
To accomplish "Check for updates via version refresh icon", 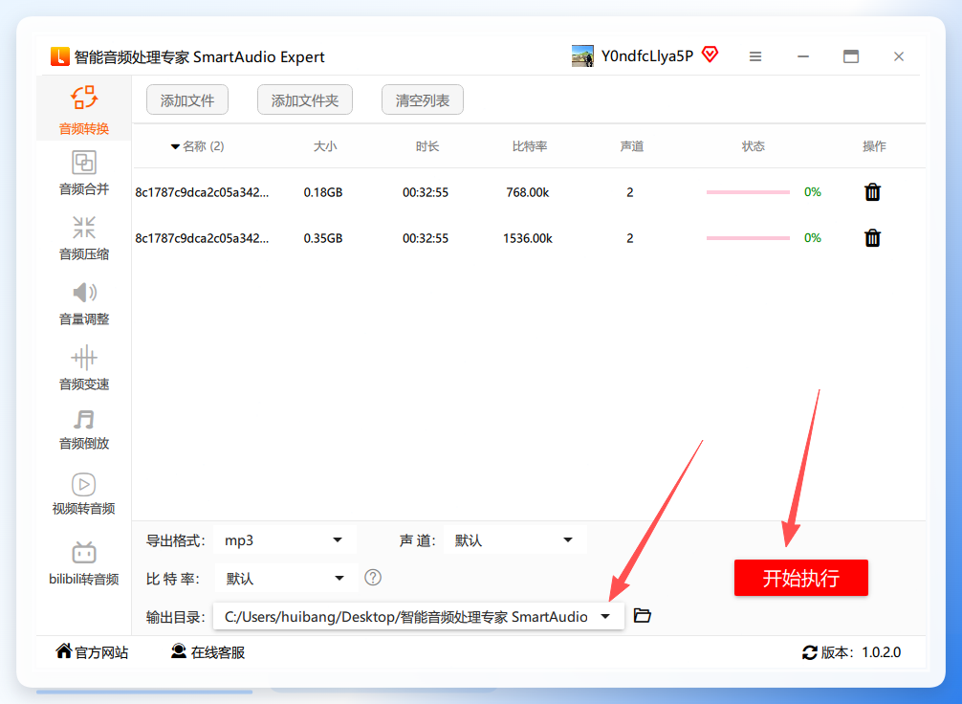I will [x=810, y=652].
